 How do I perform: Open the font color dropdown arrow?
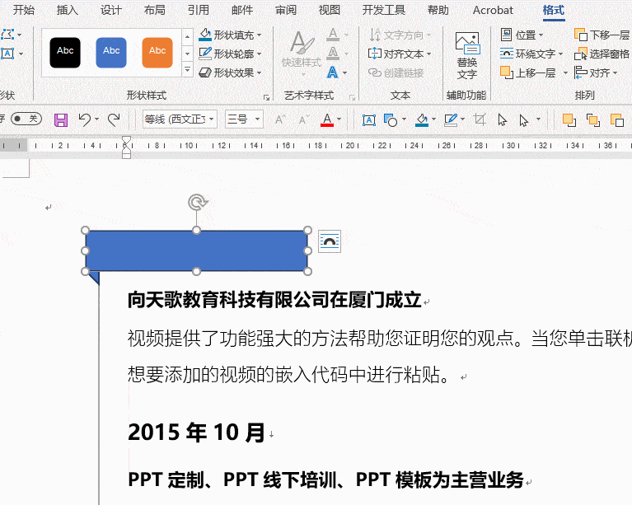pos(339,119)
